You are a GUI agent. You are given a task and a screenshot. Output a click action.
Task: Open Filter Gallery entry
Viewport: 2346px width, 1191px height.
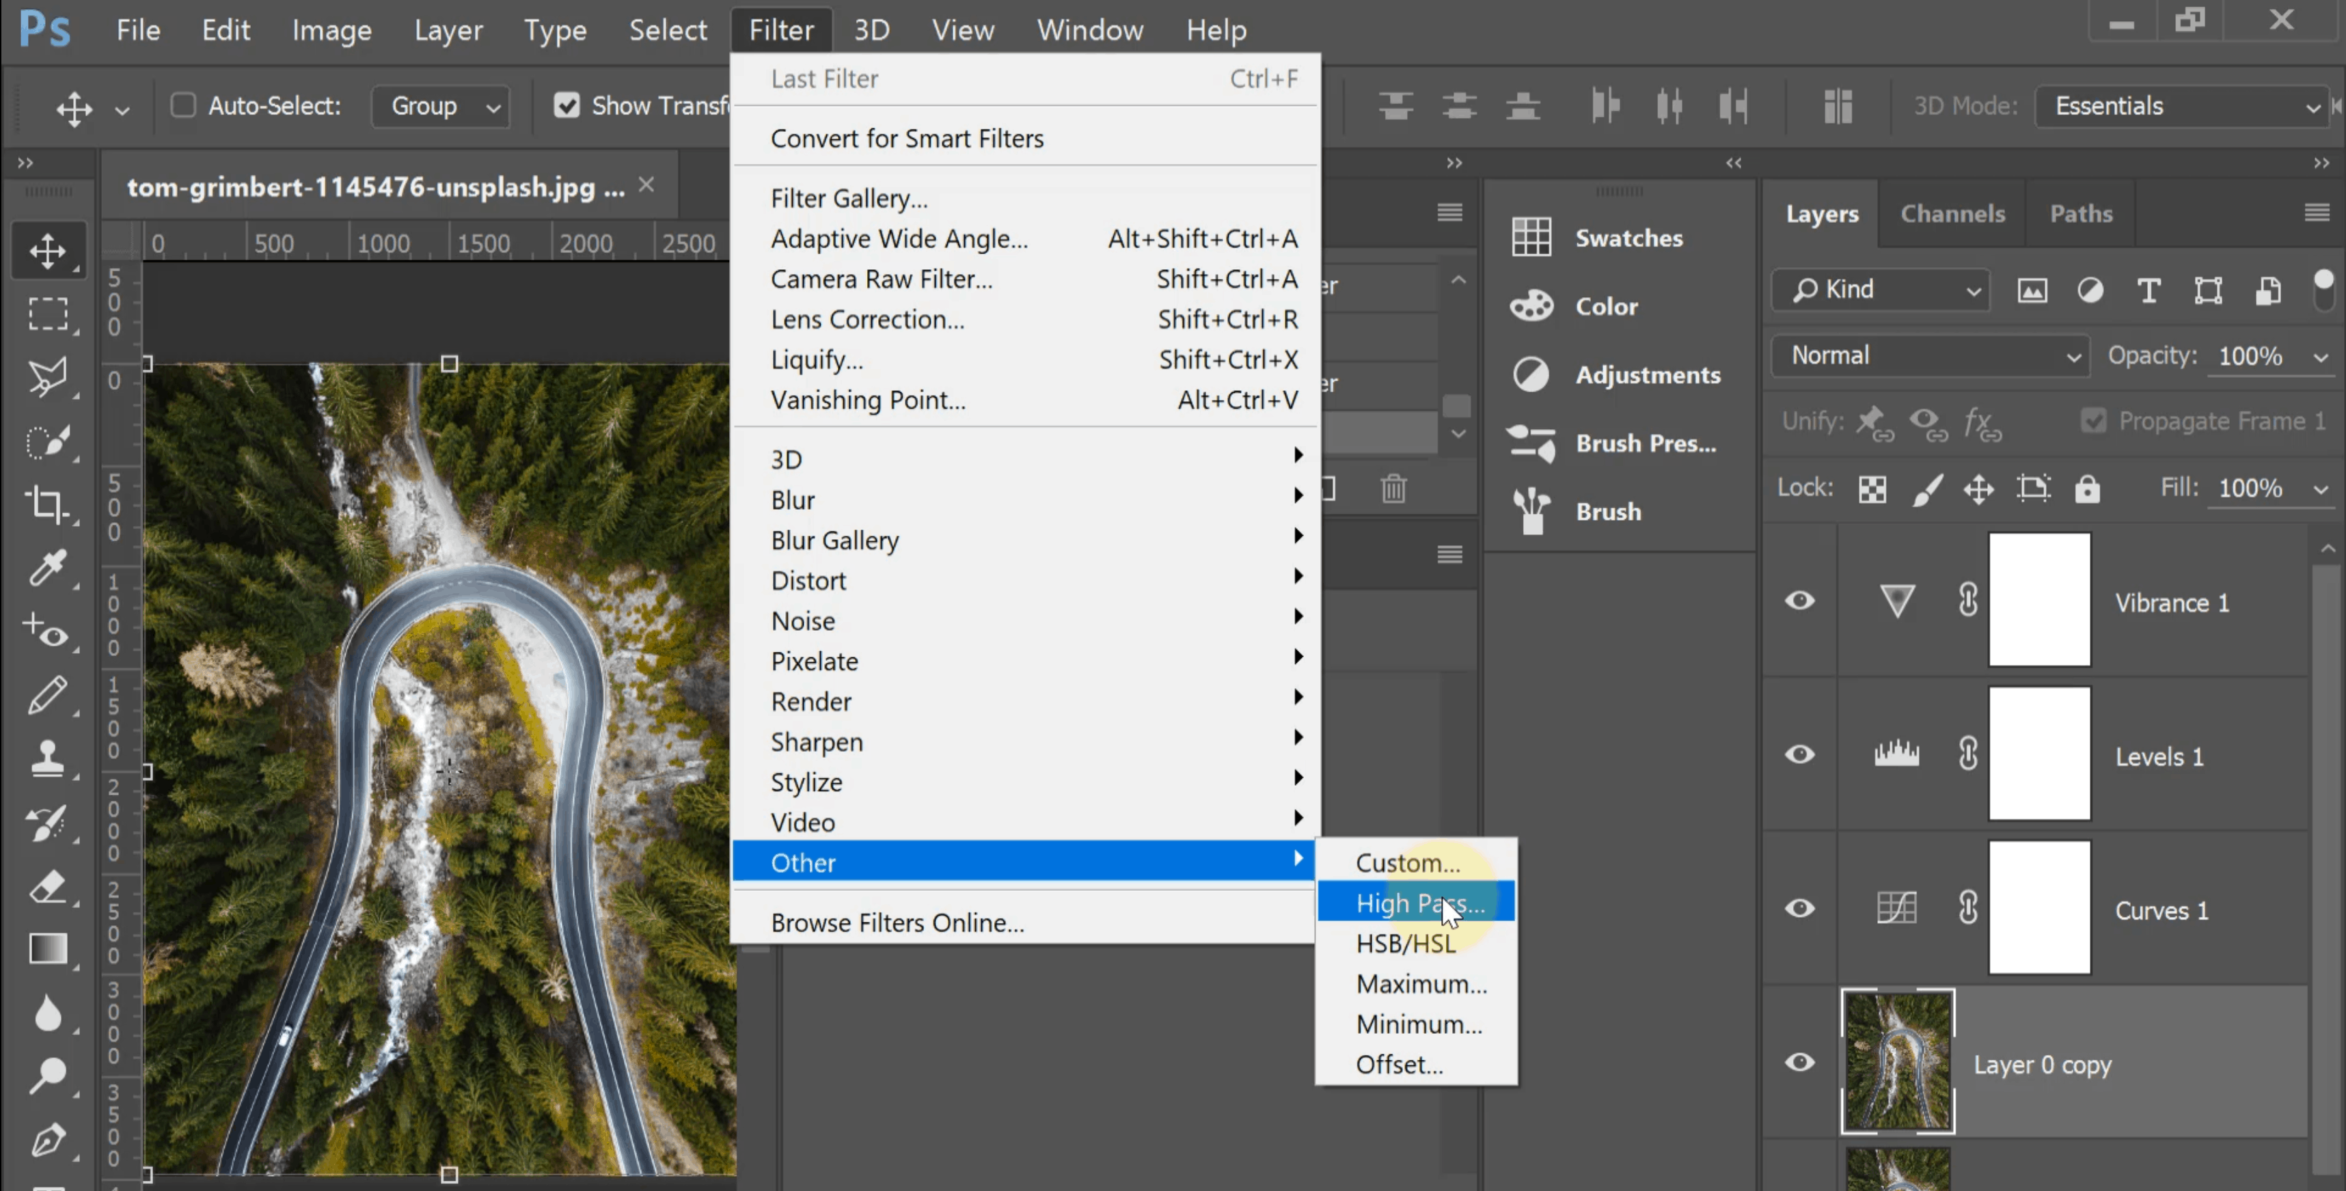1026,198
